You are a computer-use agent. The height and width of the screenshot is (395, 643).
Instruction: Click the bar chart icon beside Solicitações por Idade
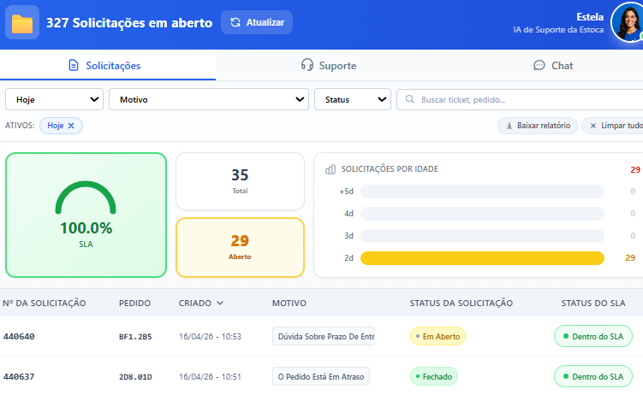tap(330, 169)
